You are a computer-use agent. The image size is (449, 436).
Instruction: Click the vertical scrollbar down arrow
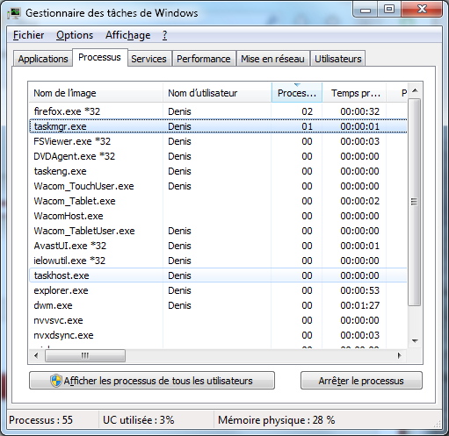point(415,341)
